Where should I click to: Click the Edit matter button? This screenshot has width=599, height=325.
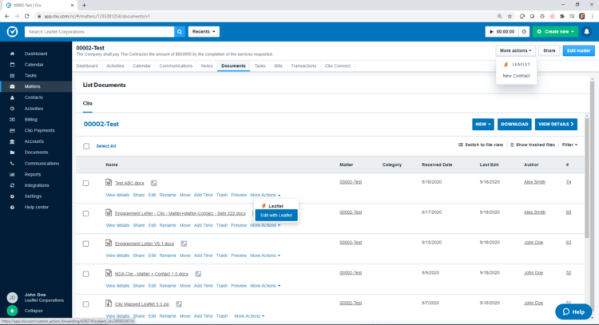tap(579, 50)
